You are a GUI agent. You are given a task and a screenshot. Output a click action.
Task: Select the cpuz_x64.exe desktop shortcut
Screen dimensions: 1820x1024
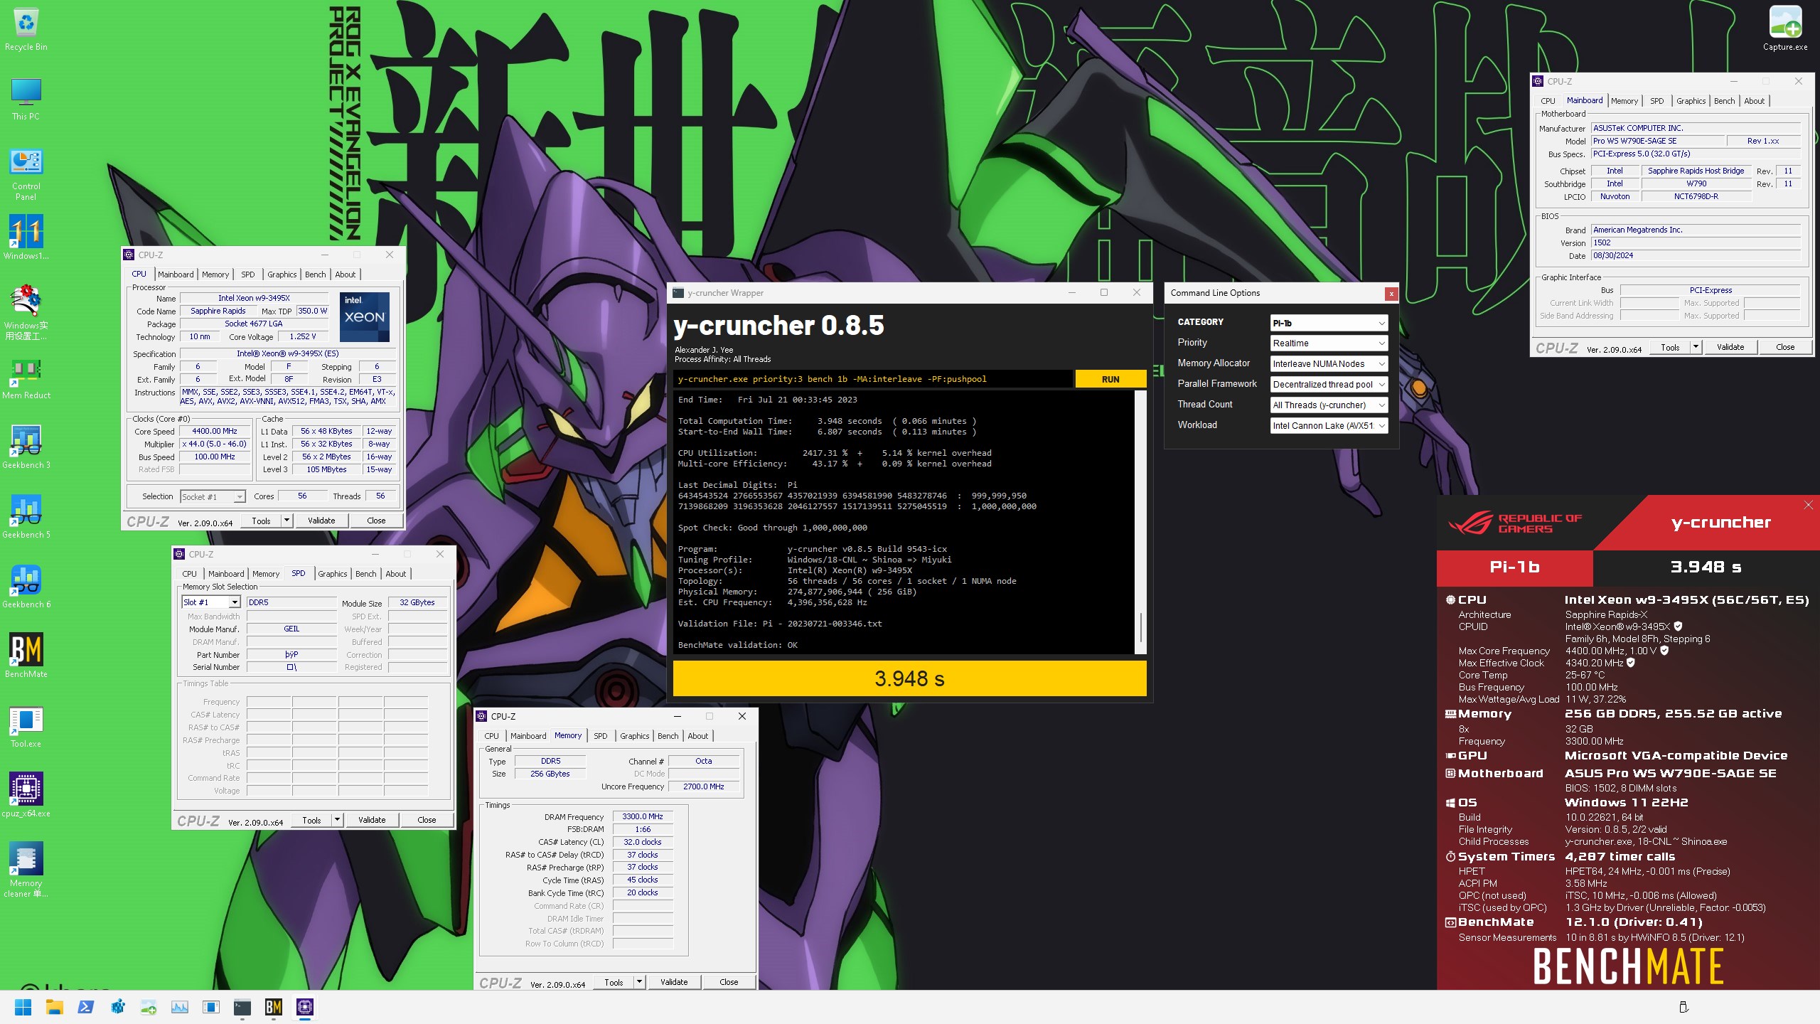tap(26, 794)
